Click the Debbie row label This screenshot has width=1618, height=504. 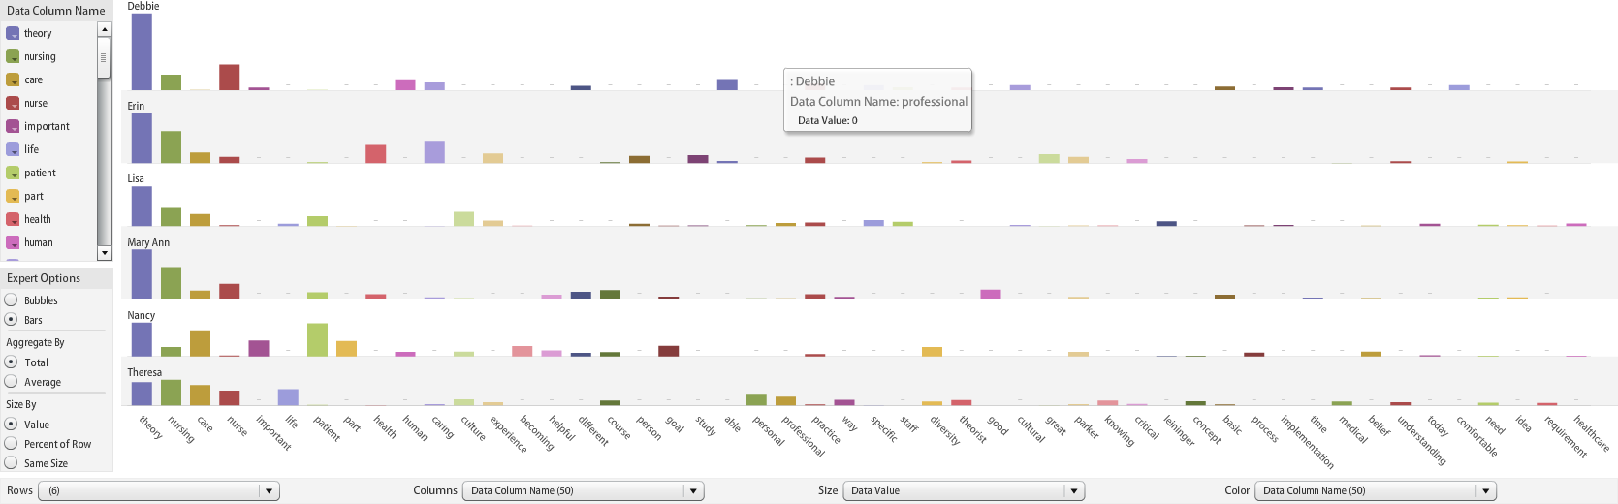pyautogui.click(x=143, y=7)
